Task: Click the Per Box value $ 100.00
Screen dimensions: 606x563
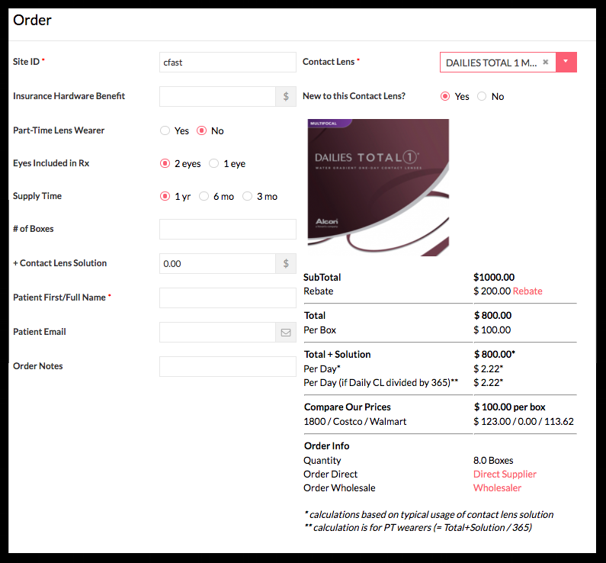Action: pos(492,330)
